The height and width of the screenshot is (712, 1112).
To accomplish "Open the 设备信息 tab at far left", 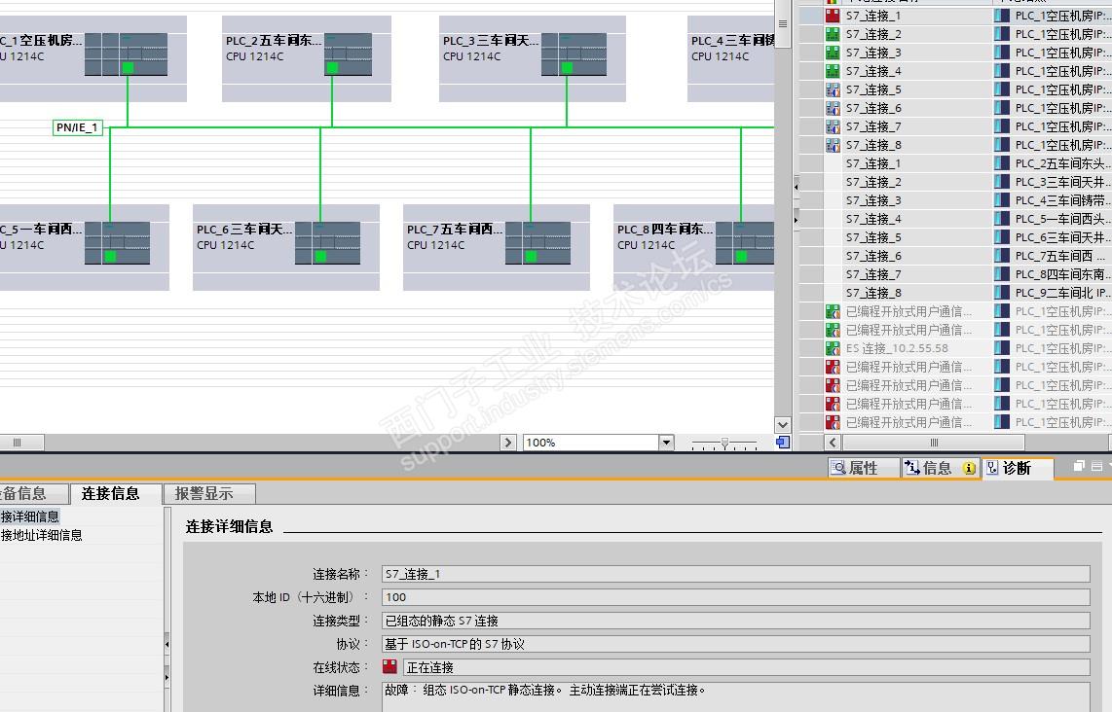I will pyautogui.click(x=33, y=493).
